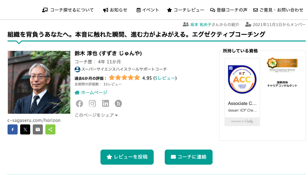Open the coach's Facebook profile icon
308x175 pixels.
click(79, 103)
